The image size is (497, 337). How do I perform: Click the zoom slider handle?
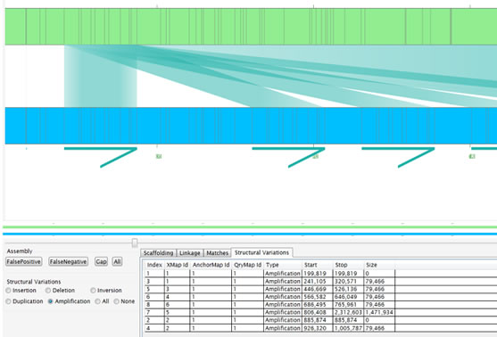pyautogui.click(x=135, y=242)
